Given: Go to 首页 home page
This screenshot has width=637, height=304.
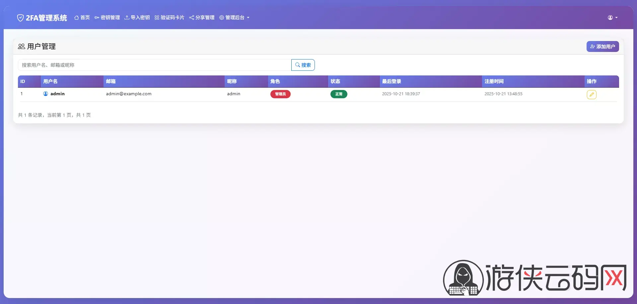Looking at the screenshot, I should point(82,18).
